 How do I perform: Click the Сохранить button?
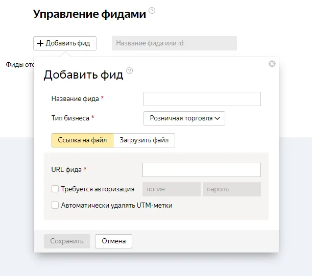[x=67, y=241]
